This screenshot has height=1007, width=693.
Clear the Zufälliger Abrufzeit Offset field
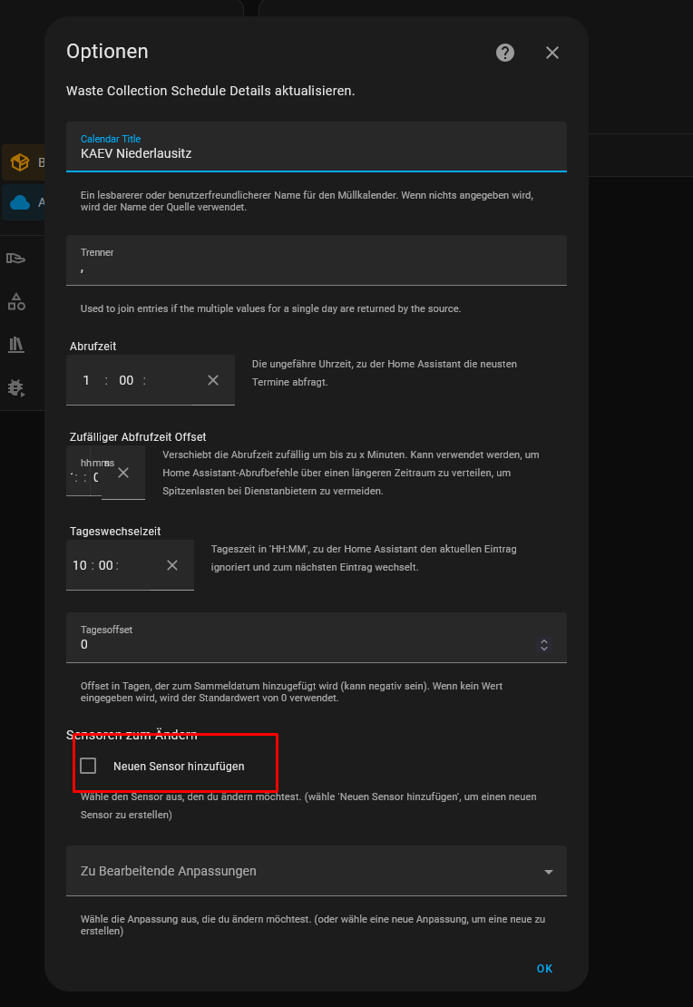123,473
